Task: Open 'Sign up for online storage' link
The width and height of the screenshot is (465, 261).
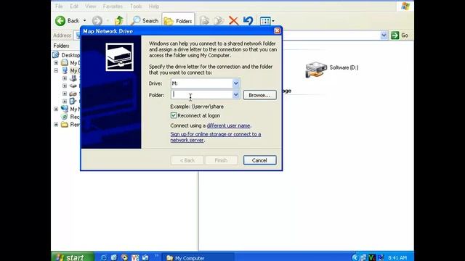Action: (216, 137)
